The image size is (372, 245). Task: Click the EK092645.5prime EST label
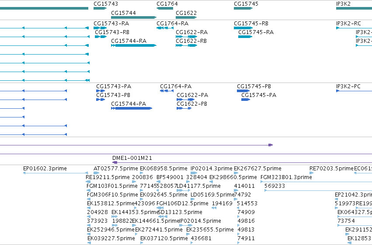coord(163,195)
